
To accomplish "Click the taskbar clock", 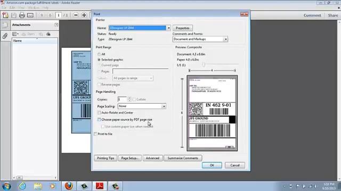I will click(x=329, y=186).
